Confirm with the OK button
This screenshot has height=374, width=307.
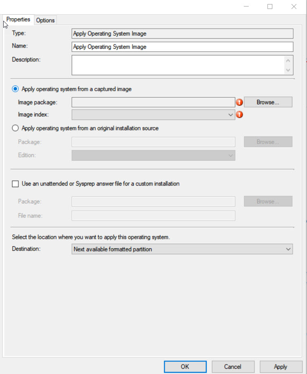(x=185, y=367)
